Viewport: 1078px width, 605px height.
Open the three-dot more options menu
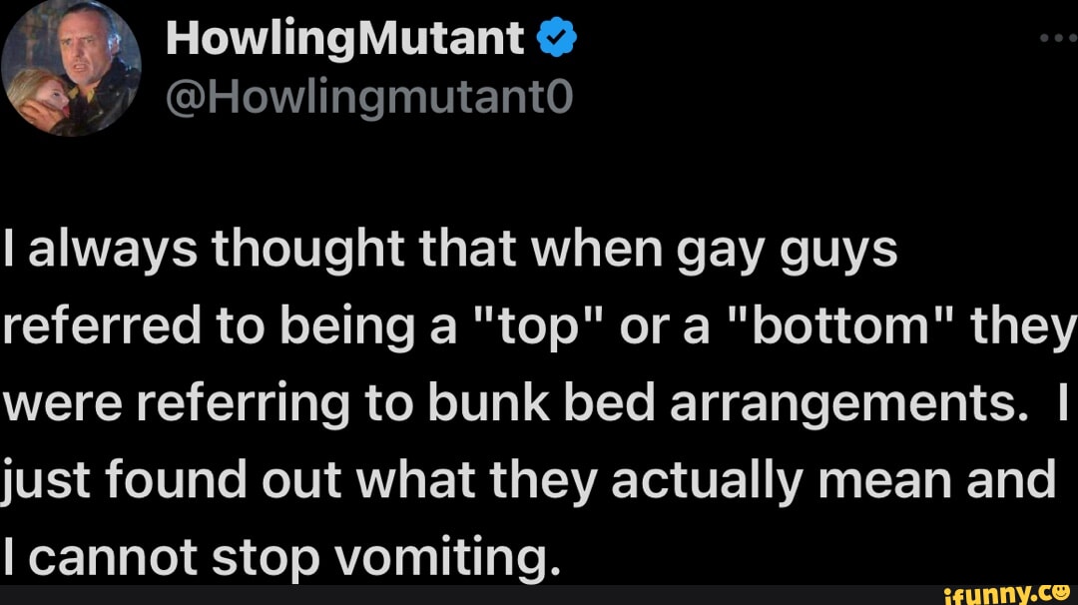click(1058, 39)
